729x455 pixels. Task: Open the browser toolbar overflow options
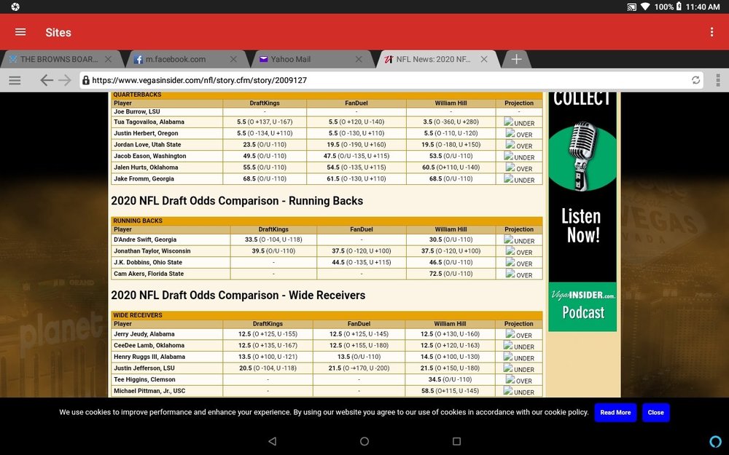coord(718,80)
